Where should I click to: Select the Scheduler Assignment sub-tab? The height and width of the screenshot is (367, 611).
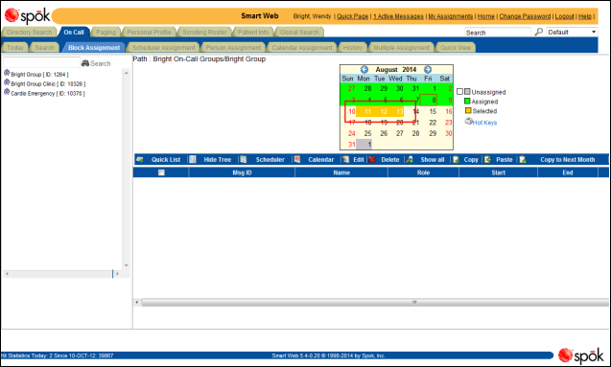tap(163, 48)
